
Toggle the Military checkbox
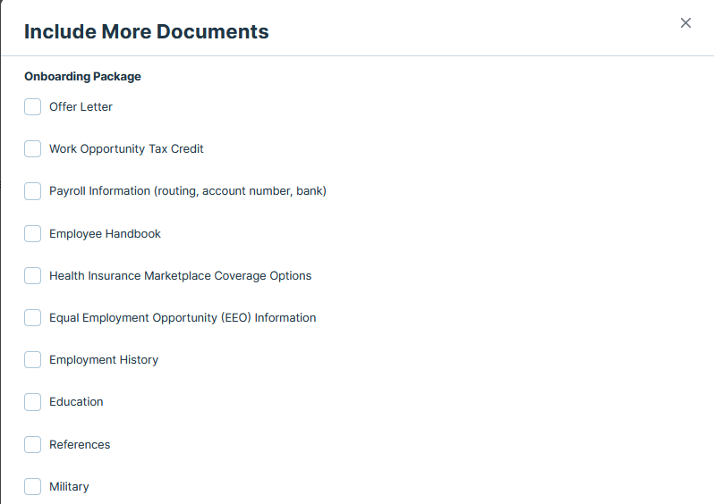[x=33, y=487]
